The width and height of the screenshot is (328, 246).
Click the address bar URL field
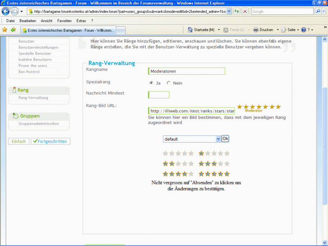(x=127, y=11)
